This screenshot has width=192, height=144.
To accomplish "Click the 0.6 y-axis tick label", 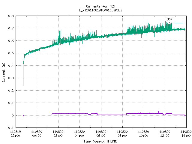I will 11,41.
